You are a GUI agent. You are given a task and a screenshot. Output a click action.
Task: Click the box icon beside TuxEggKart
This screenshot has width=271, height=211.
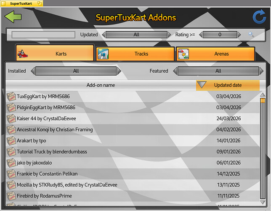11,96
